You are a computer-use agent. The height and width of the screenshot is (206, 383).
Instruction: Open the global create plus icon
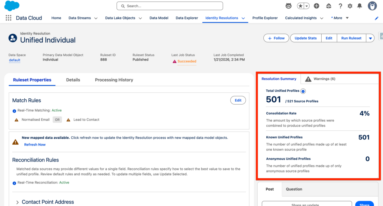click(316, 6)
